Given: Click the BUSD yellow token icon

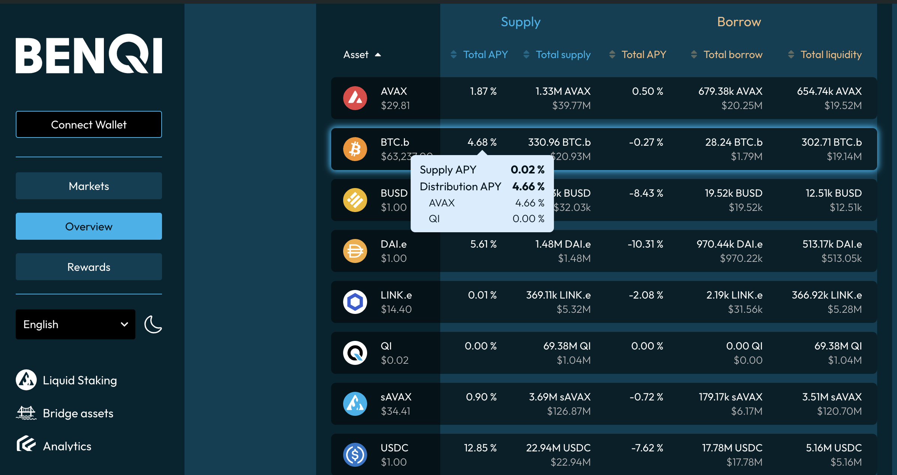Looking at the screenshot, I should pyautogui.click(x=355, y=200).
